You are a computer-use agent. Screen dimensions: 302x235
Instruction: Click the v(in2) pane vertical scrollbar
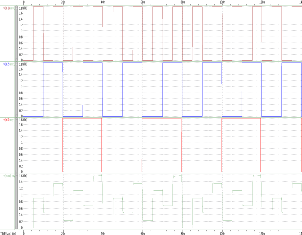17,90
